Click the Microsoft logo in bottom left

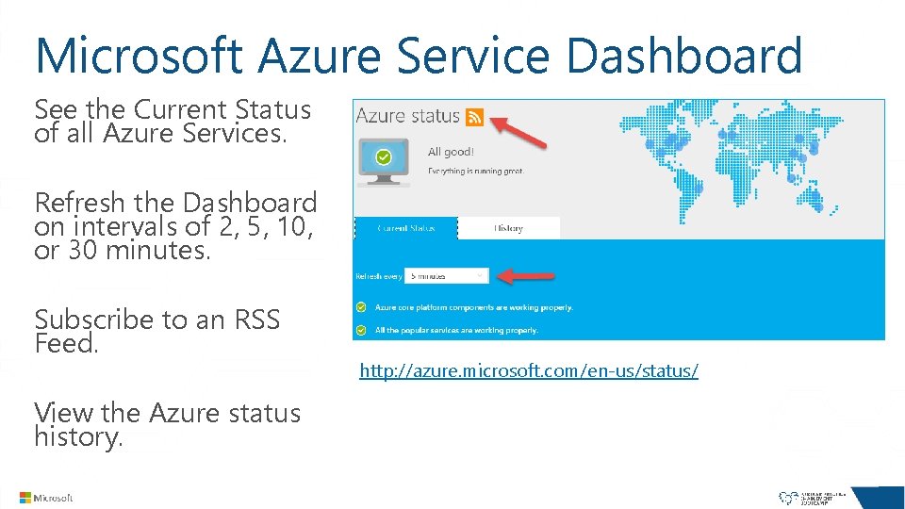[46, 497]
